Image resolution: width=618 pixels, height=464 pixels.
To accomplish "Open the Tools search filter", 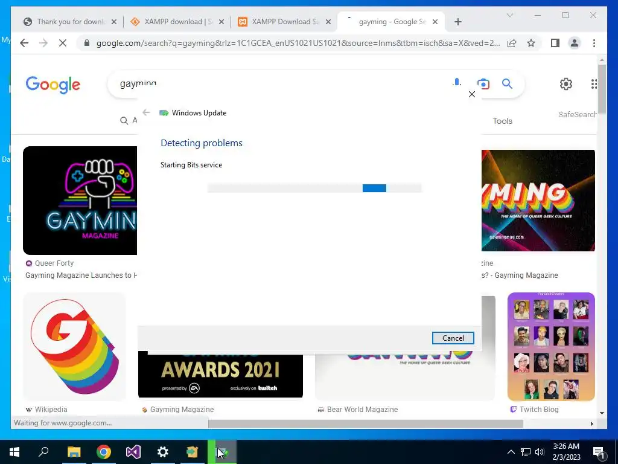I will point(502,121).
